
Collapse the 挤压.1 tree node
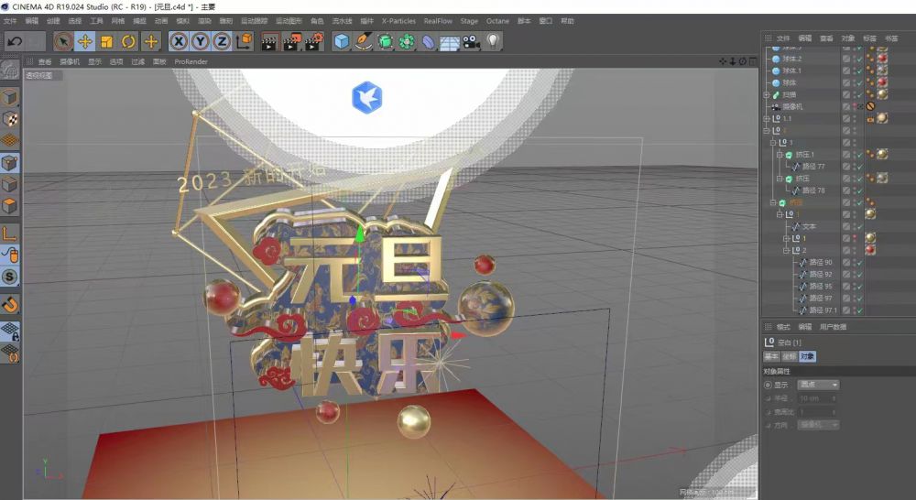pos(780,155)
